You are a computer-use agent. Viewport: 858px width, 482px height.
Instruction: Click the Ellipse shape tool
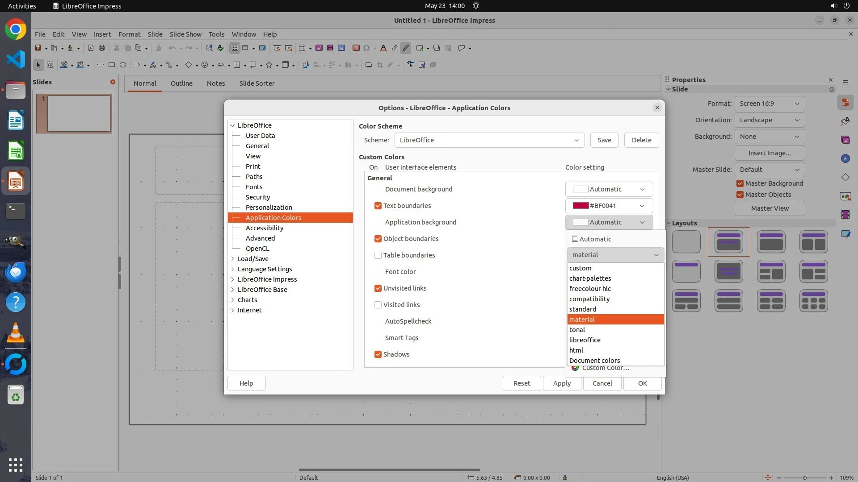coord(123,65)
